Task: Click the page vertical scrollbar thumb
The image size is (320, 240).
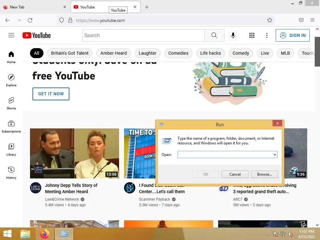Action: tap(317, 52)
